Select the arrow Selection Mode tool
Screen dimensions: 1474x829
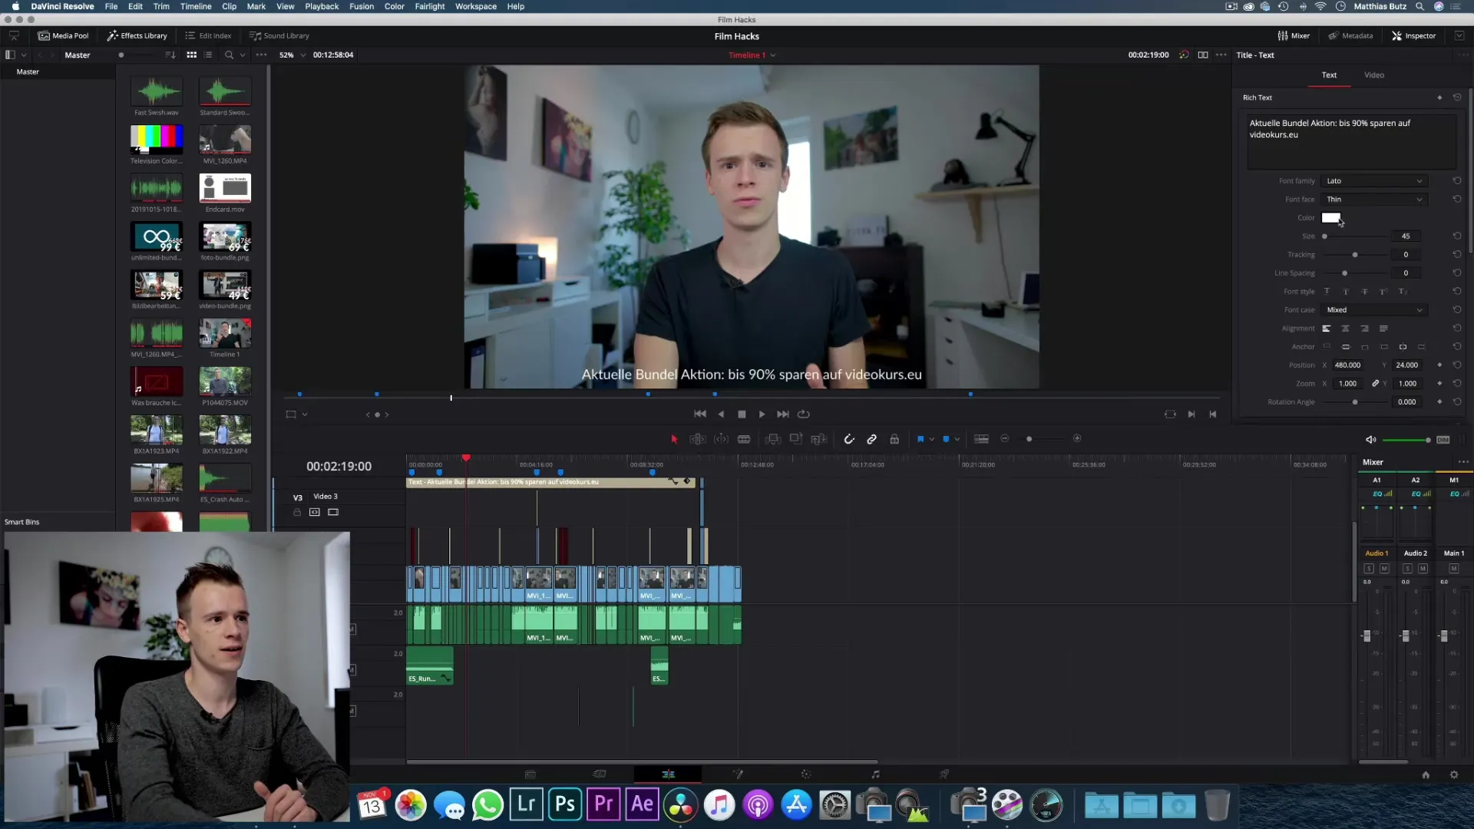(674, 439)
